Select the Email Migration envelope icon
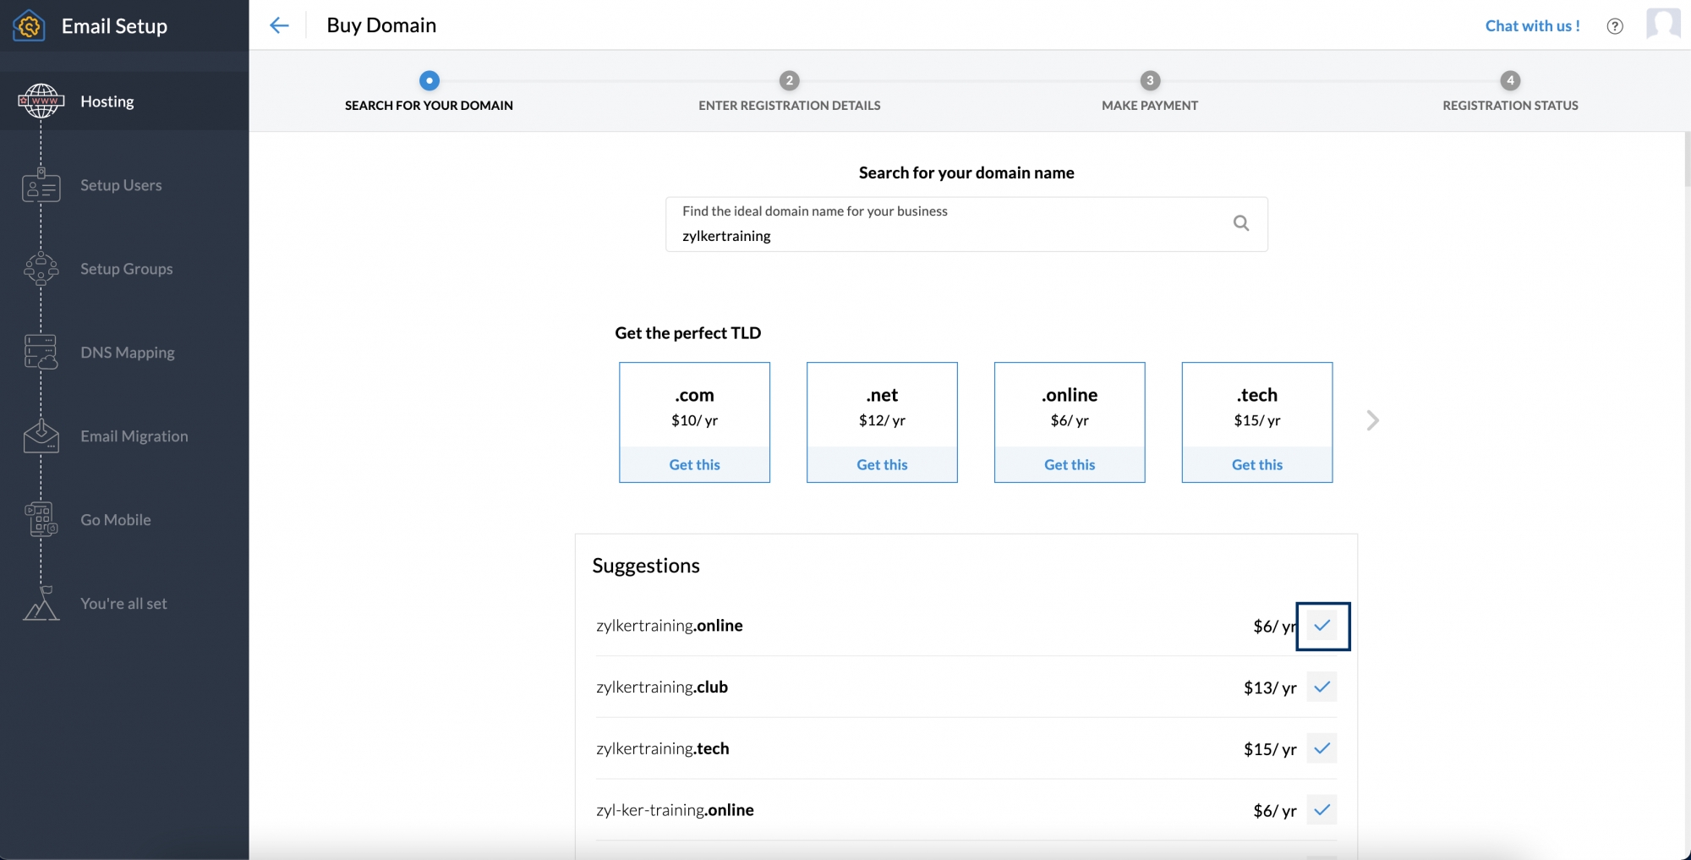This screenshot has width=1691, height=860. tap(41, 435)
